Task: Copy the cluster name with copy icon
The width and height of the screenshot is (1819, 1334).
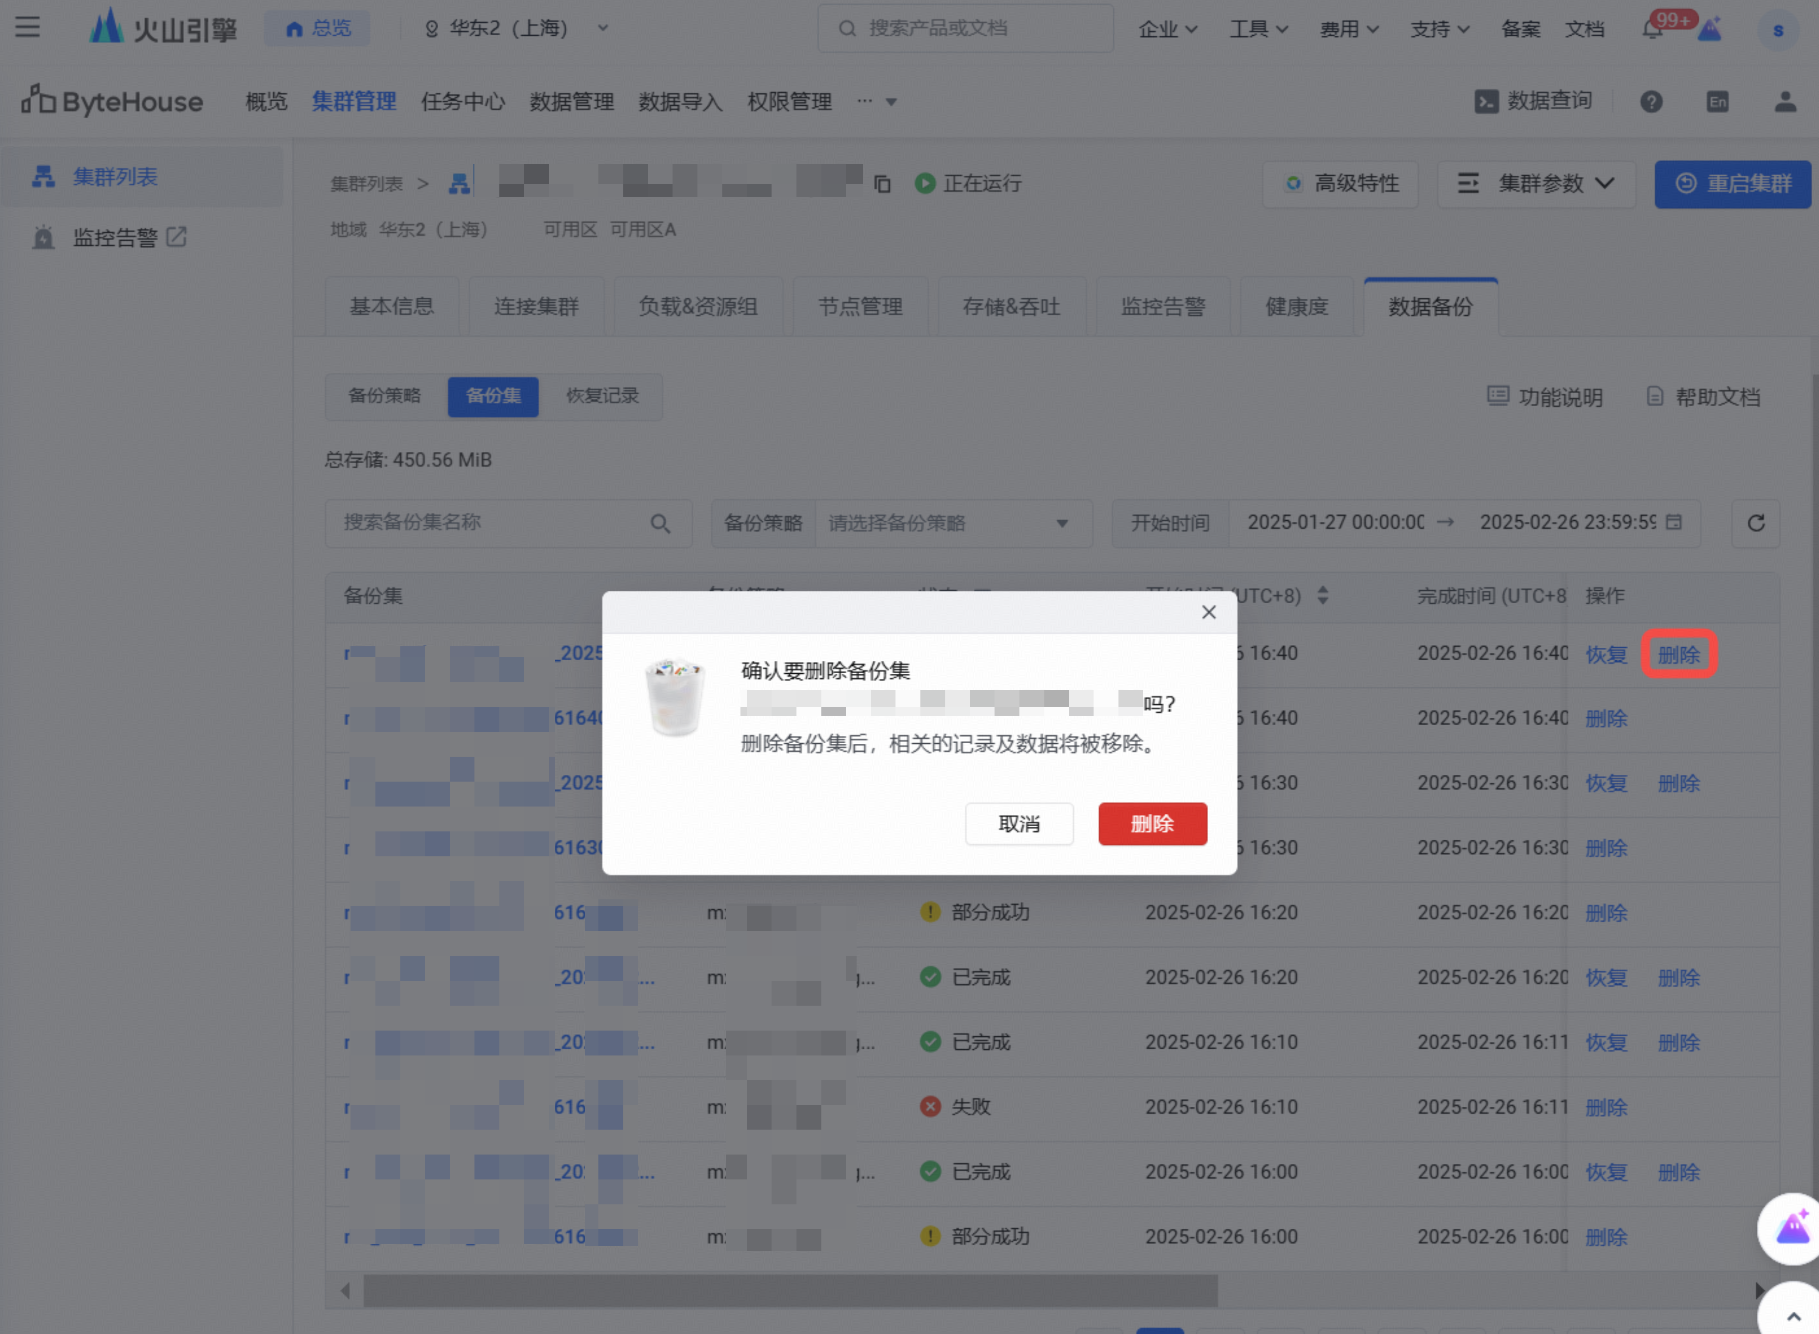Action: point(883,184)
